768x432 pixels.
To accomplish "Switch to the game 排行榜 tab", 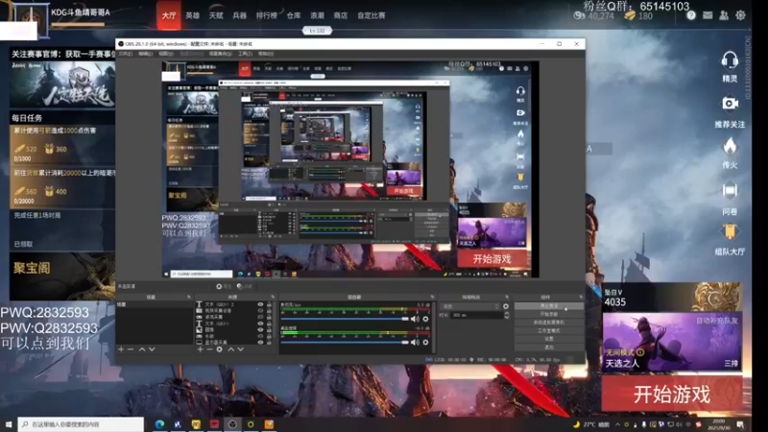I will [266, 15].
